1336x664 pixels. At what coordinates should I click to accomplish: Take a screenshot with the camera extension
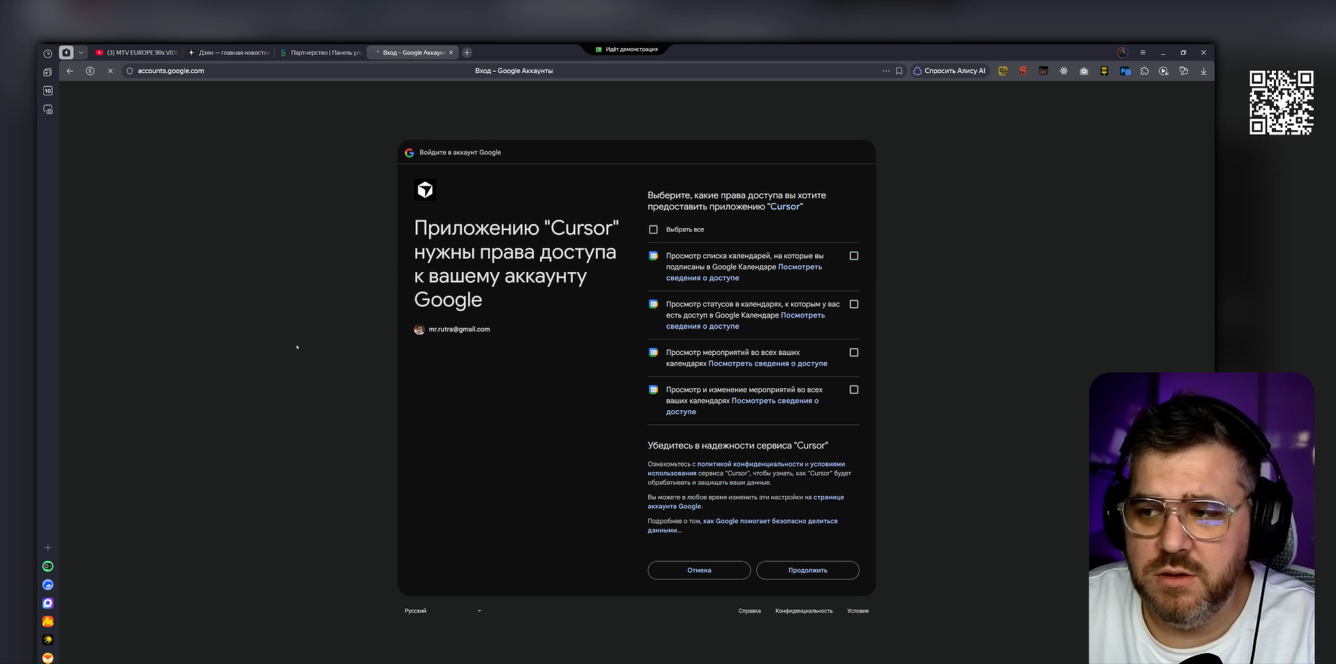(x=1084, y=70)
